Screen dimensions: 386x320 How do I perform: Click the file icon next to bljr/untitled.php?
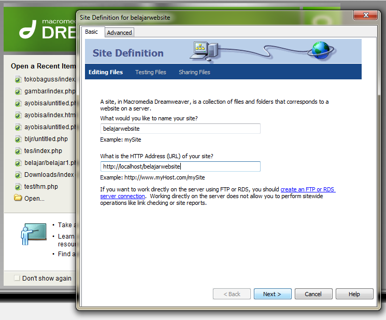(18, 139)
